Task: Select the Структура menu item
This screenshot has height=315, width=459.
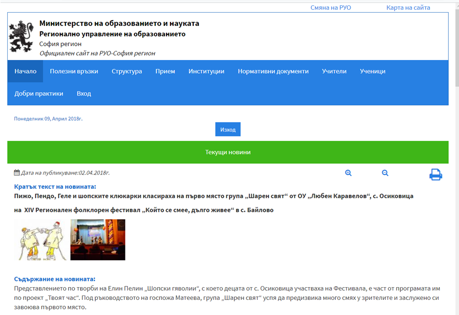Action: pyautogui.click(x=127, y=71)
